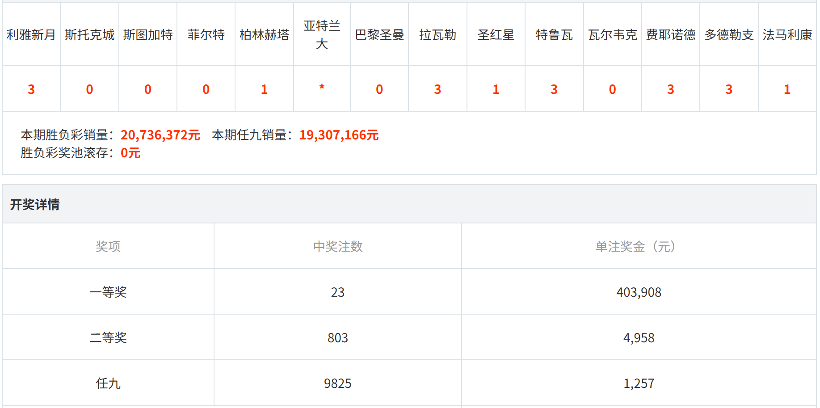Click 任九 sales amount 19,307,166元

pos(339,135)
